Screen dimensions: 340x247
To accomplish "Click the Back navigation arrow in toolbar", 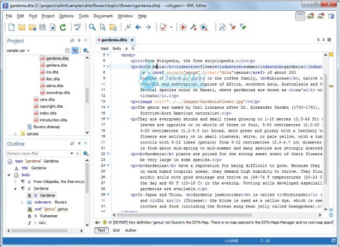I will point(137,27).
